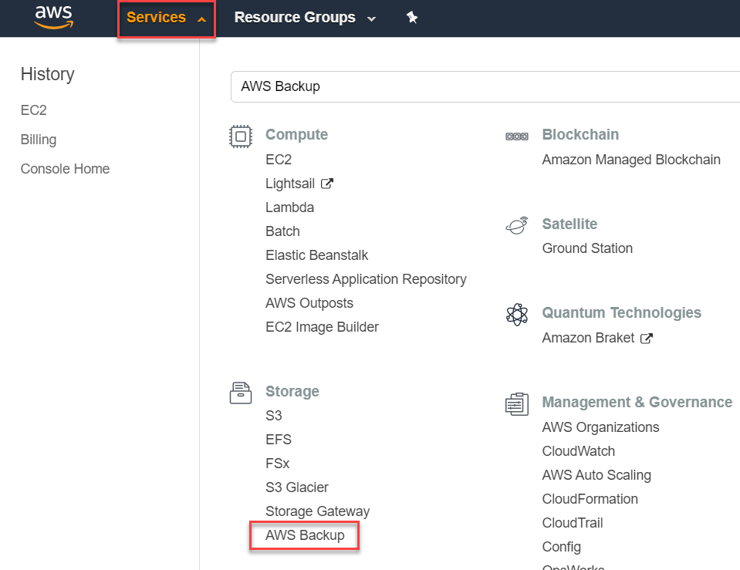Viewport: 740px width, 570px height.
Task: Open AWS Auto Scaling service
Action: (596, 475)
